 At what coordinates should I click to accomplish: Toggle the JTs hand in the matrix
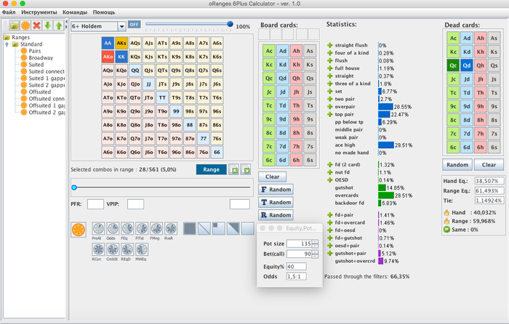pos(162,84)
